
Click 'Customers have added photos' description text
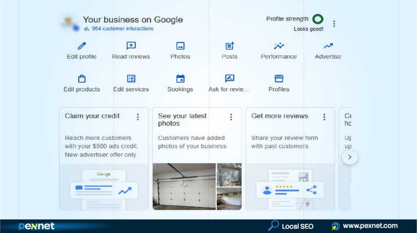192,142
